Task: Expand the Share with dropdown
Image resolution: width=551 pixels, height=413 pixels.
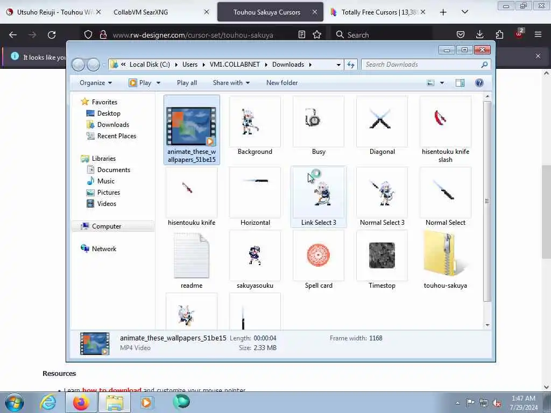Action: point(231,83)
